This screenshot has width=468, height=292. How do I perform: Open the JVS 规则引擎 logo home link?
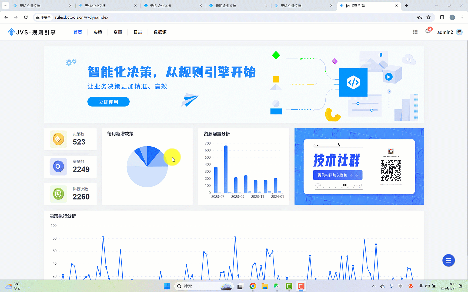(32, 32)
